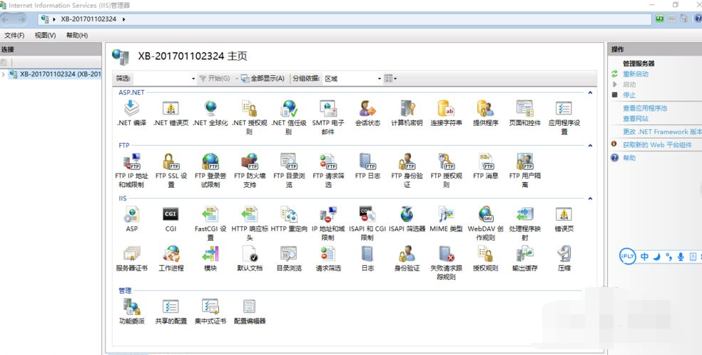The image size is (702, 355).
Task: Open the .NET 编译 feature
Action: tap(131, 113)
